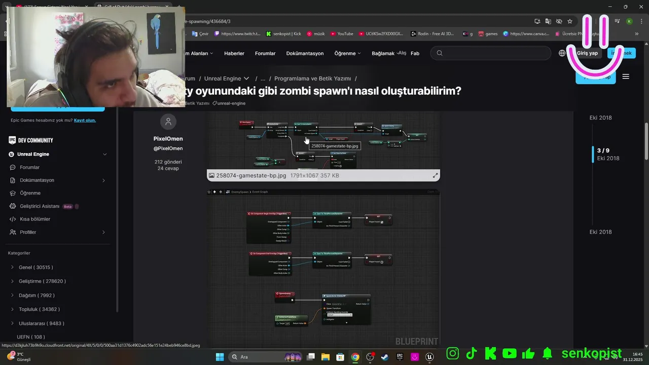The height and width of the screenshot is (365, 649).
Task: Open Geliştirici Asistanı in the sidebar
Action: pyautogui.click(x=40, y=206)
